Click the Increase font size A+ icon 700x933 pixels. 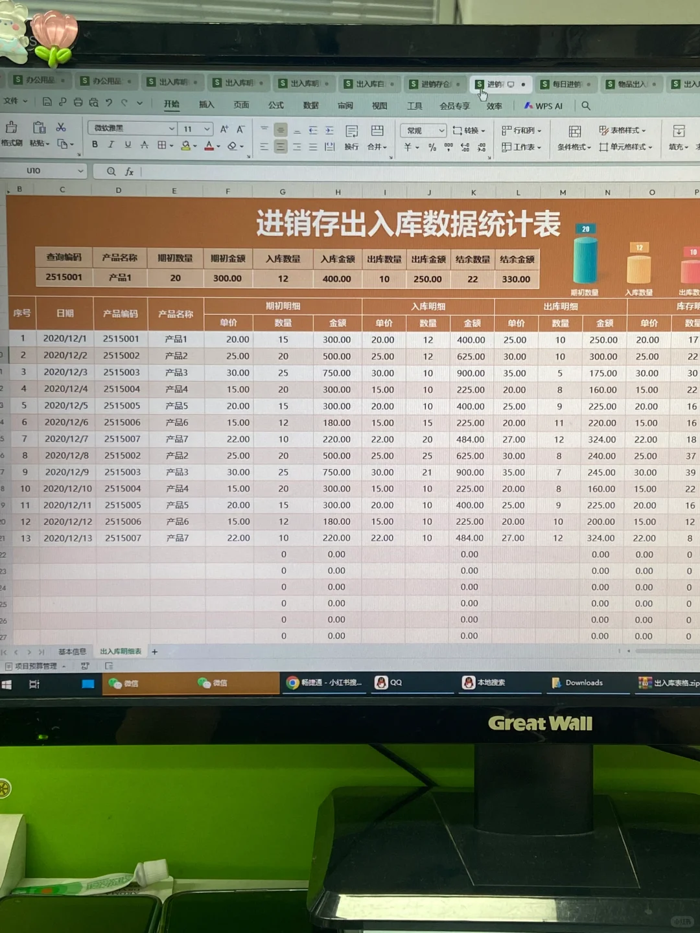224,129
